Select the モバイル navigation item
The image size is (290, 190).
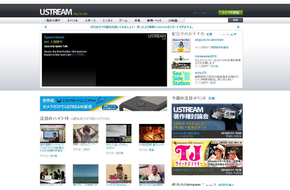pos(72,20)
